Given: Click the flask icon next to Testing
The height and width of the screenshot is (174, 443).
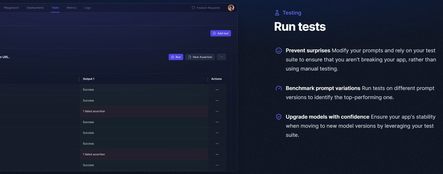Looking at the screenshot, I should tap(277, 13).
